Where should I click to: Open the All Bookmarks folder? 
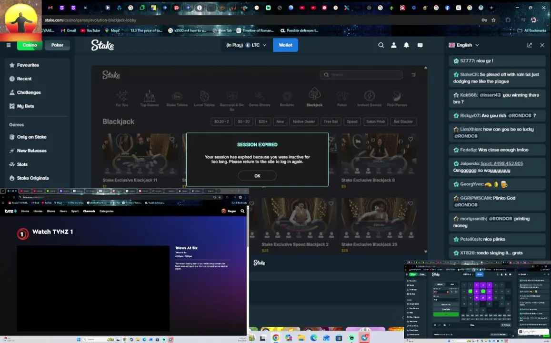click(531, 30)
